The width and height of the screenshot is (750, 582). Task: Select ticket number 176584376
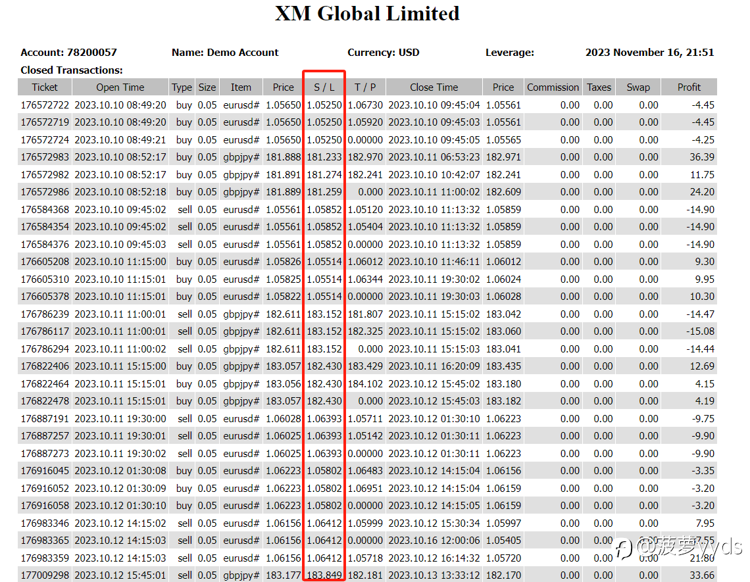45,245
